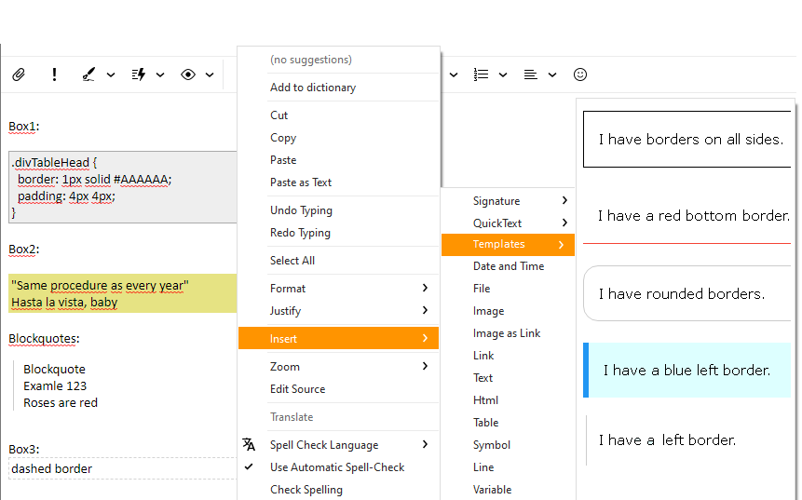The height and width of the screenshot is (500, 802).
Task: Click the paperclip attach file icon
Action: [x=19, y=74]
